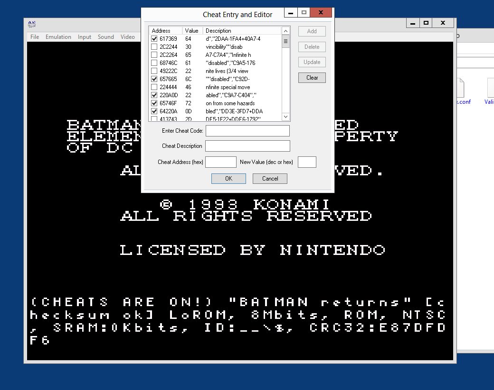Image resolution: width=494 pixels, height=390 pixels.
Task: Open the Emulation menu
Action: coord(58,37)
